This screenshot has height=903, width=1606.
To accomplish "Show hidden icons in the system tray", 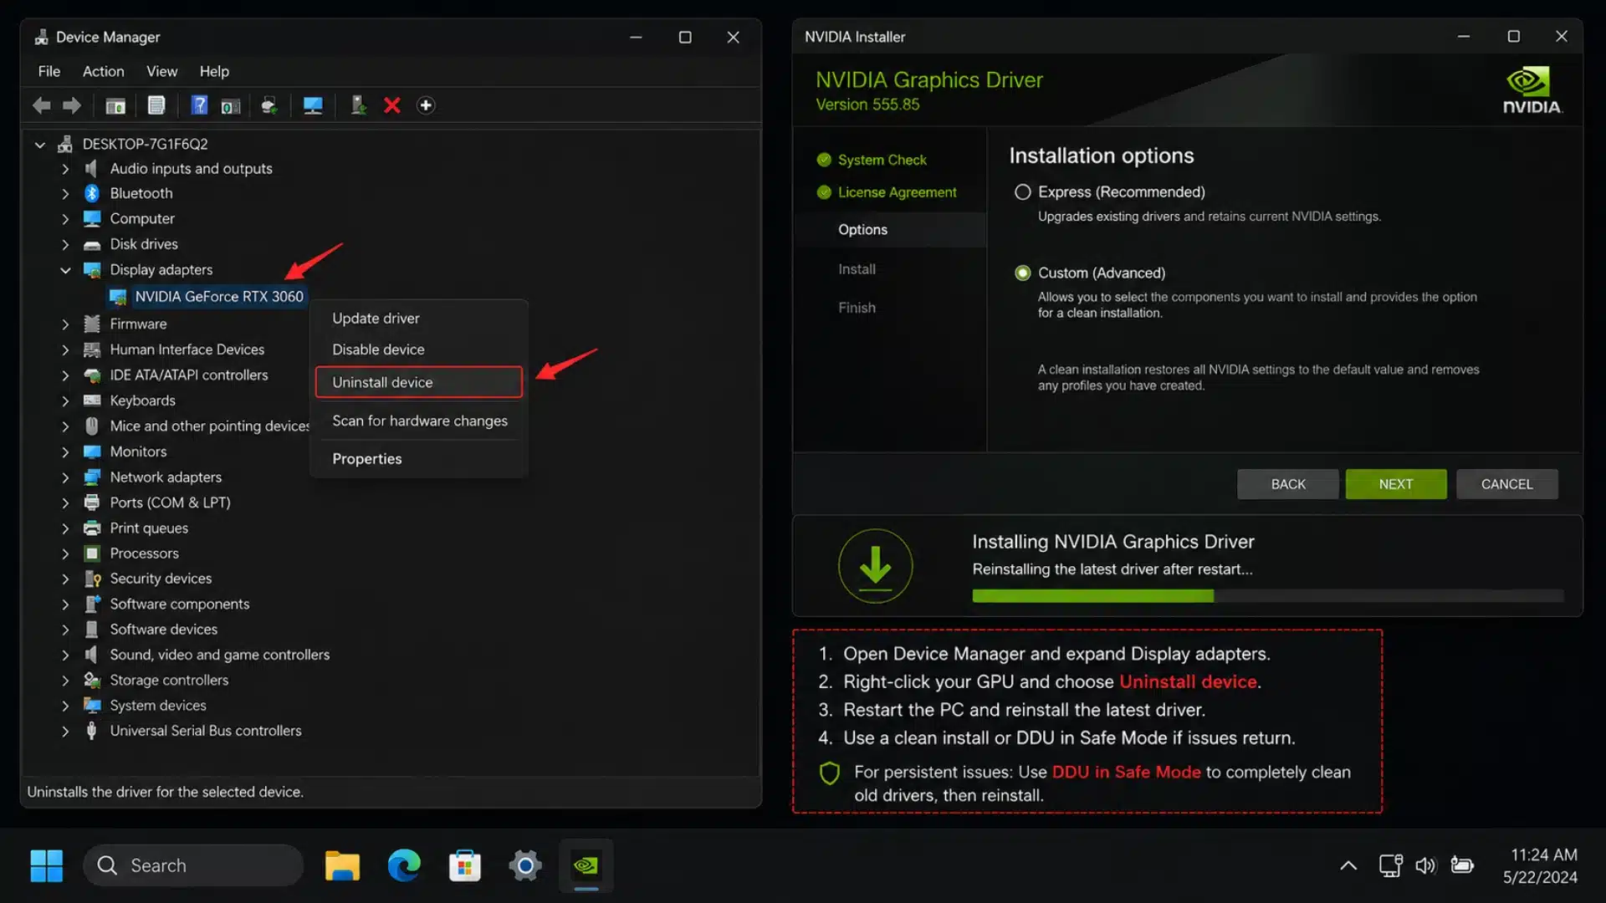I will pyautogui.click(x=1348, y=865).
